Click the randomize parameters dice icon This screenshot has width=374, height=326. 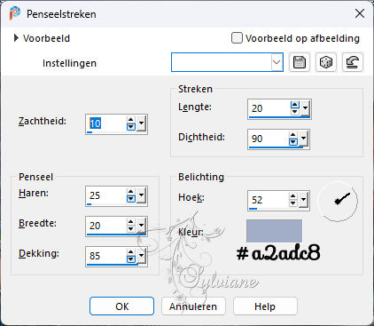coord(326,62)
